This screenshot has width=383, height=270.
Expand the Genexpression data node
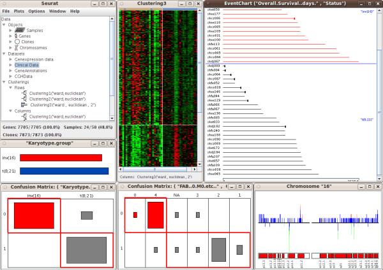coord(10,59)
